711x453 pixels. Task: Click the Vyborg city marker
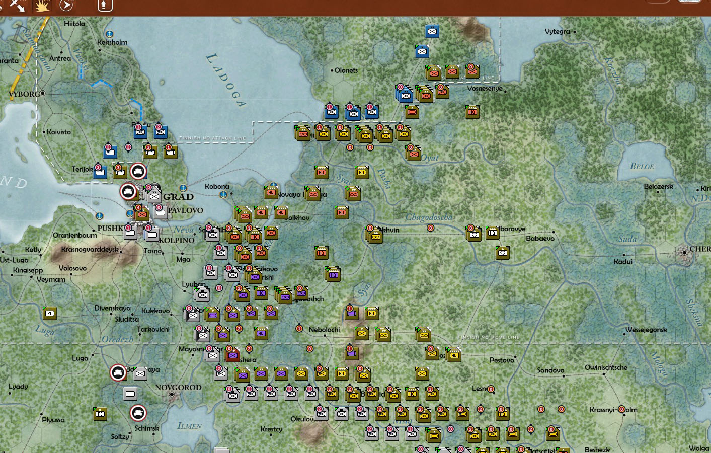43,93
